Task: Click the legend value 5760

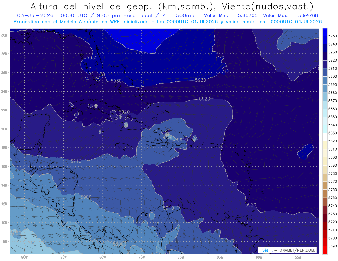Action: coord(332,189)
